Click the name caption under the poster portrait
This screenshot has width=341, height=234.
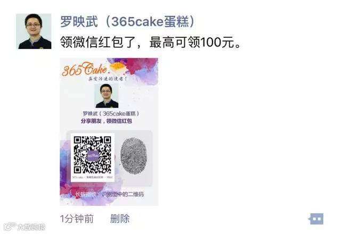111,113
